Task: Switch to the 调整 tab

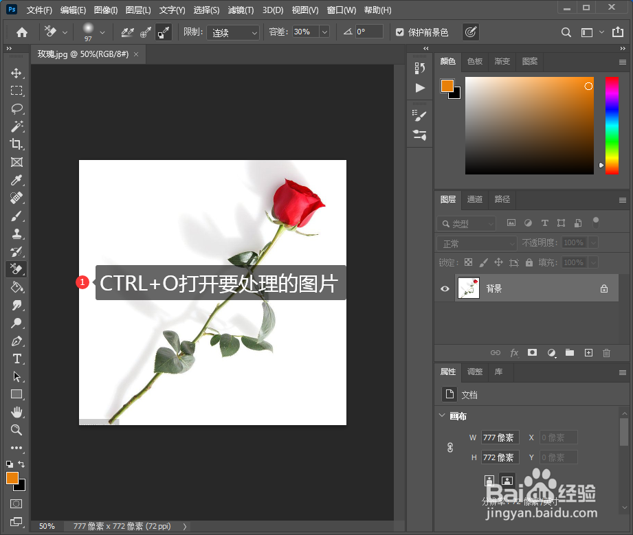Action: (475, 372)
